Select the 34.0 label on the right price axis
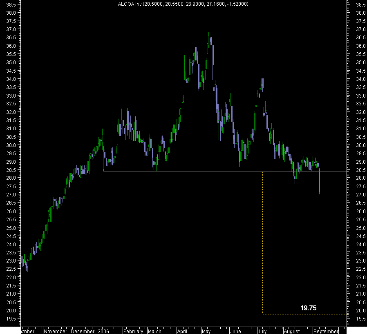 361,79
